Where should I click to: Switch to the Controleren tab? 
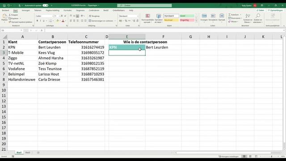(94, 10)
